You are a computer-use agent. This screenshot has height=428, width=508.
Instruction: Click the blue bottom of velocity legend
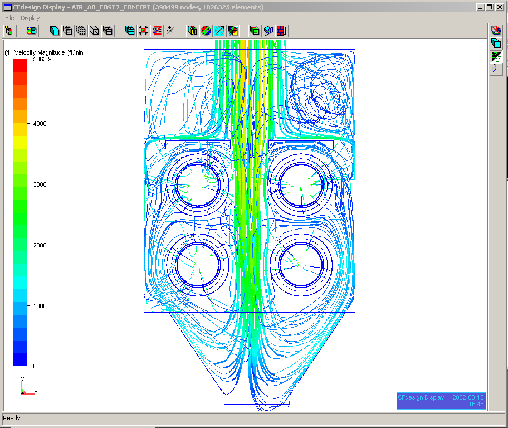coord(20,359)
